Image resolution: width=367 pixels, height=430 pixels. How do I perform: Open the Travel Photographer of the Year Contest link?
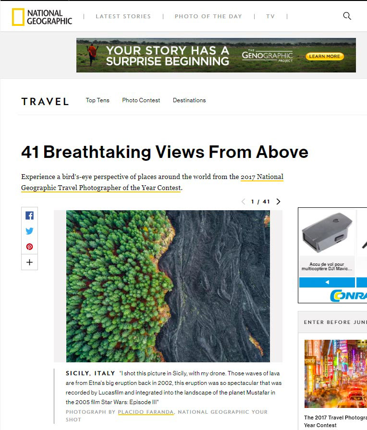click(x=152, y=182)
